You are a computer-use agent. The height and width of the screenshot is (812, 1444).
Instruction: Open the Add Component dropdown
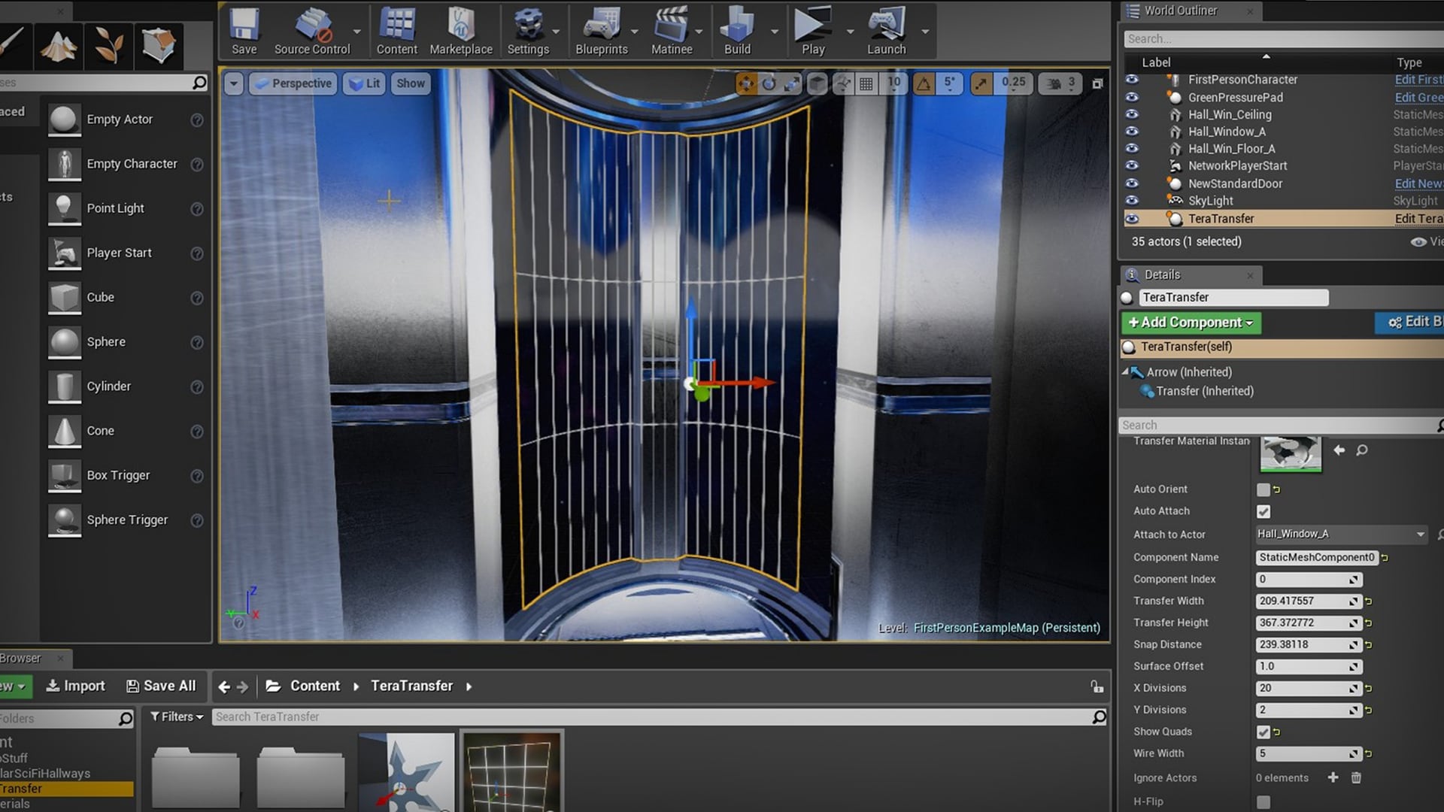tap(1191, 323)
